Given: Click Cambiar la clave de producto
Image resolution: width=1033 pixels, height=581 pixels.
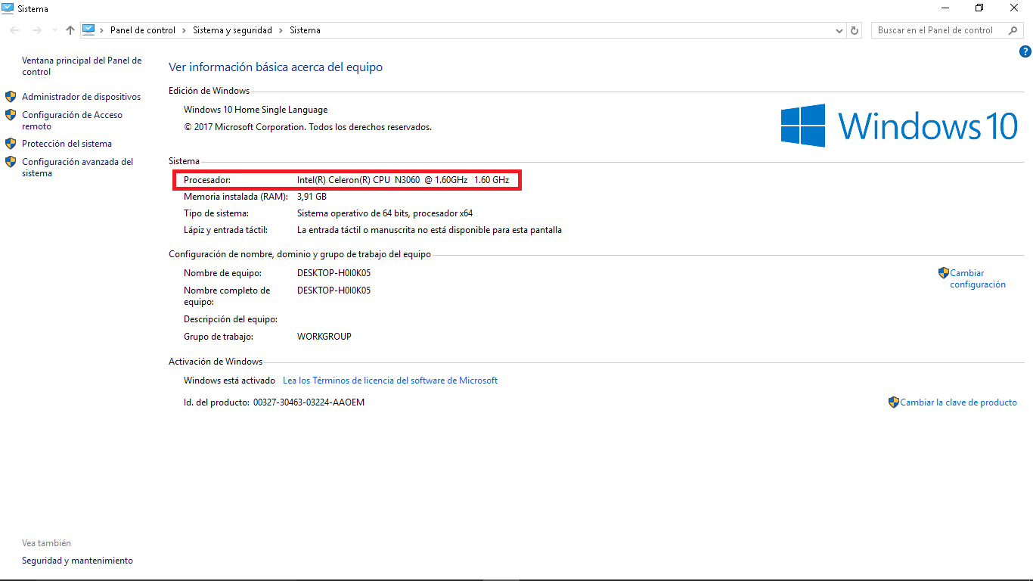Looking at the screenshot, I should tap(958, 402).
